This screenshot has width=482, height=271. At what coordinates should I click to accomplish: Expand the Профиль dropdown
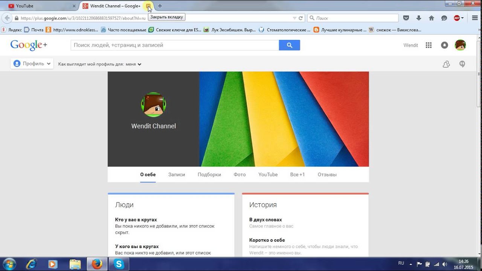point(32,64)
